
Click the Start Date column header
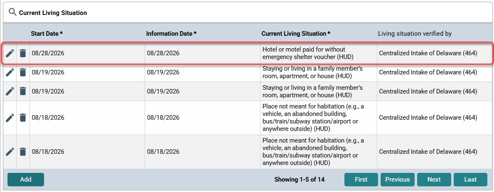[x=47, y=33]
